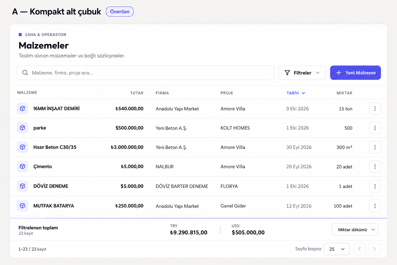Click the amount ₺540.000,00
Image resolution: width=397 pixels, height=265 pixels.
coord(129,108)
